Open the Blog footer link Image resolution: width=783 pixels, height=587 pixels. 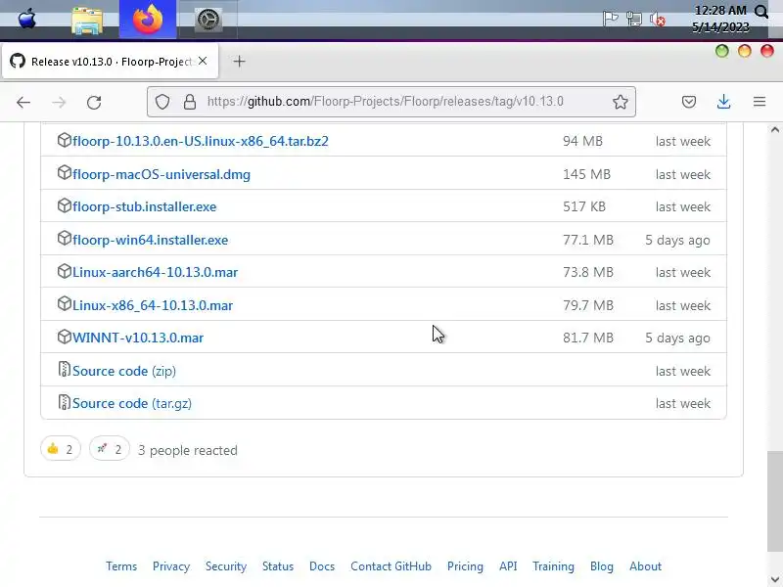(602, 566)
